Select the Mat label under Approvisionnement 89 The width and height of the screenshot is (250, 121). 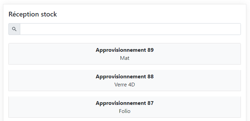point(125,58)
